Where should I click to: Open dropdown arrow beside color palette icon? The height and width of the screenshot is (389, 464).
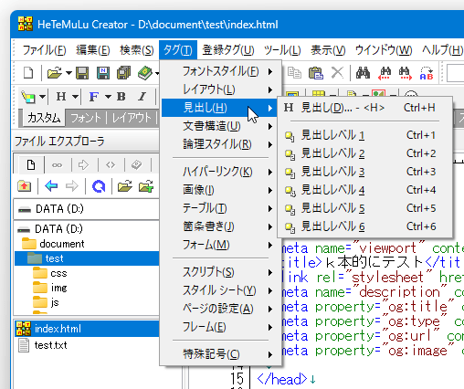(x=42, y=97)
